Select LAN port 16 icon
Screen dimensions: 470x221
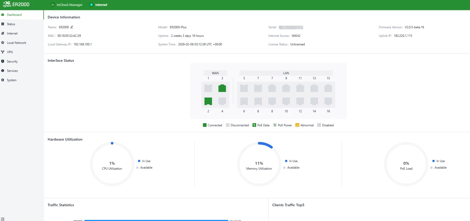click(x=328, y=101)
